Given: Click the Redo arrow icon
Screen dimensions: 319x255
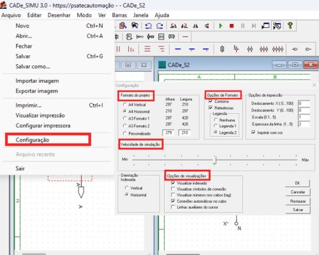Looking at the screenshot, I should (x=159, y=26).
